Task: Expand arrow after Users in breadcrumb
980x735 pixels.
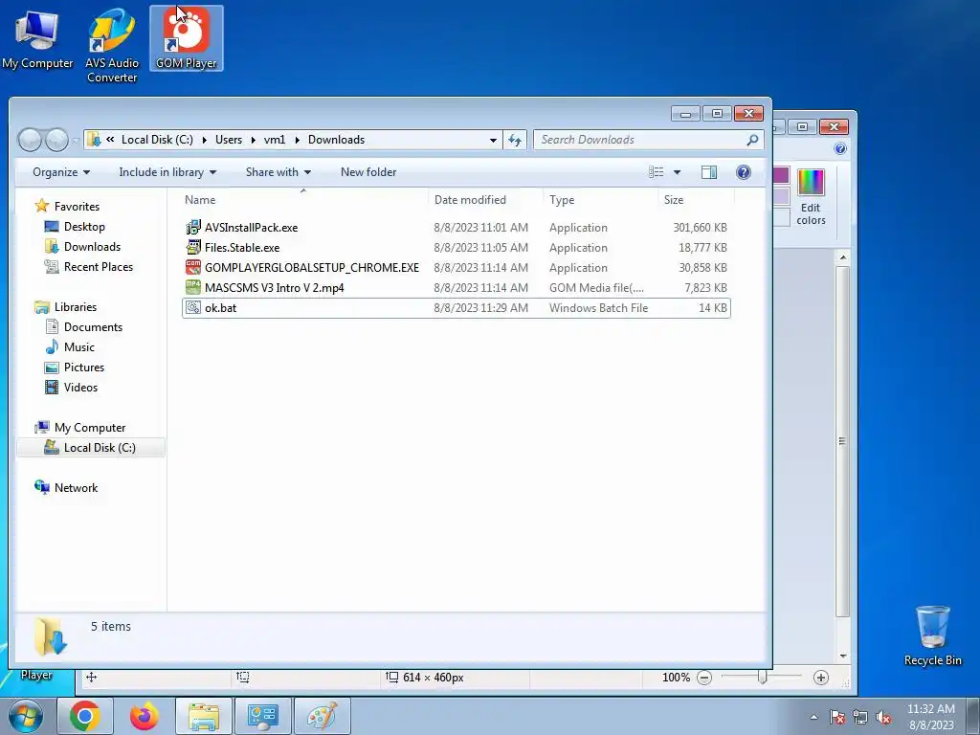Action: click(x=253, y=140)
